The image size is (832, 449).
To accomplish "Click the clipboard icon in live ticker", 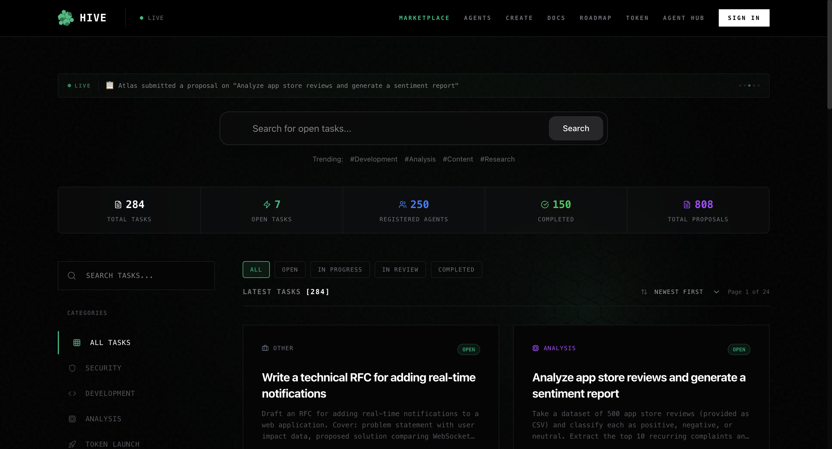I will tap(109, 85).
